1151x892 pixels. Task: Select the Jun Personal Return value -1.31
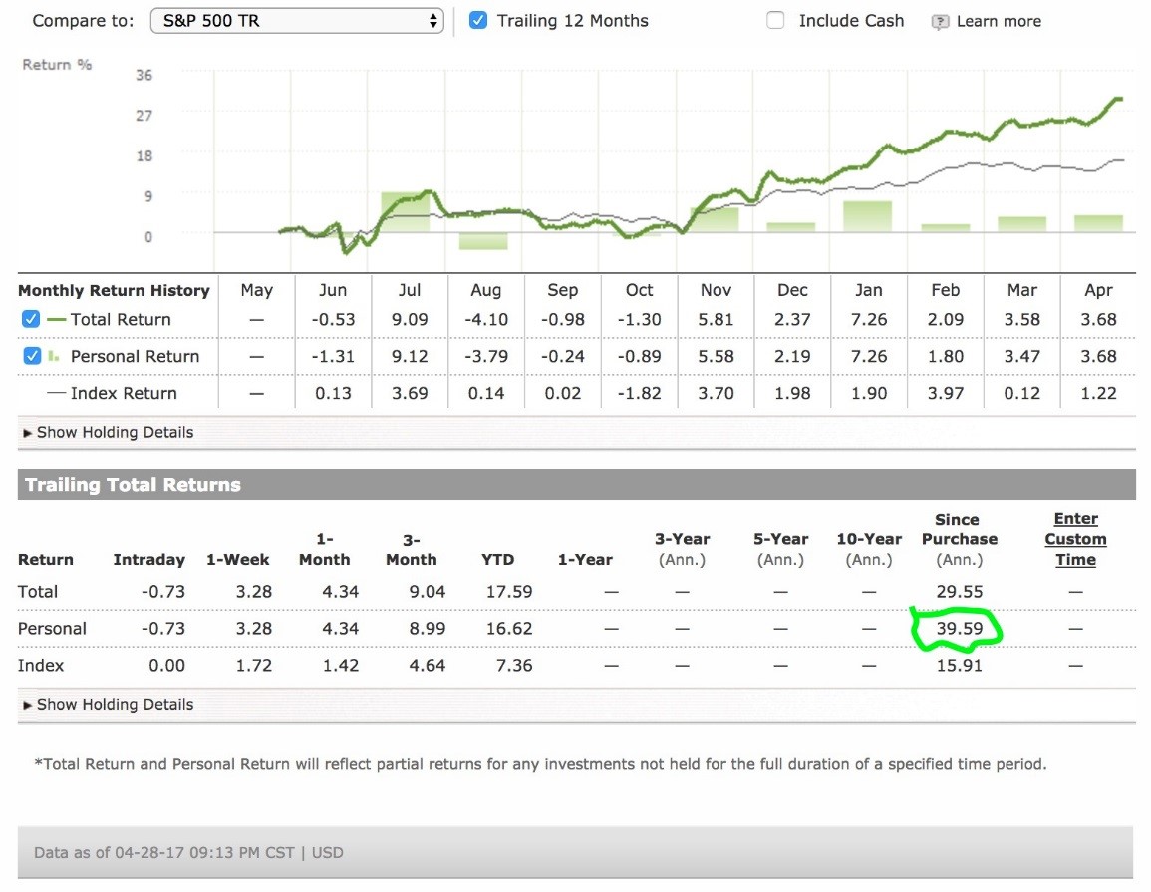click(x=333, y=356)
